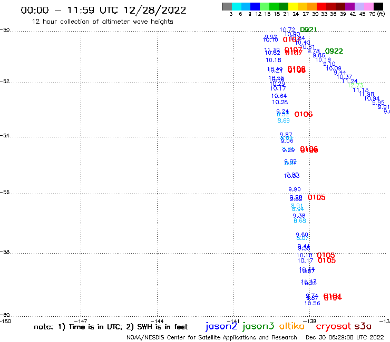Select the 10.09 wave height reading

334,68
